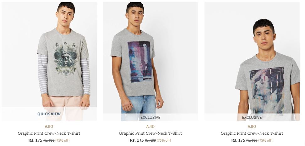The height and width of the screenshot is (146, 305).
Task: Click Rs. 175 price of the face portrait tee
Action: 238,140
